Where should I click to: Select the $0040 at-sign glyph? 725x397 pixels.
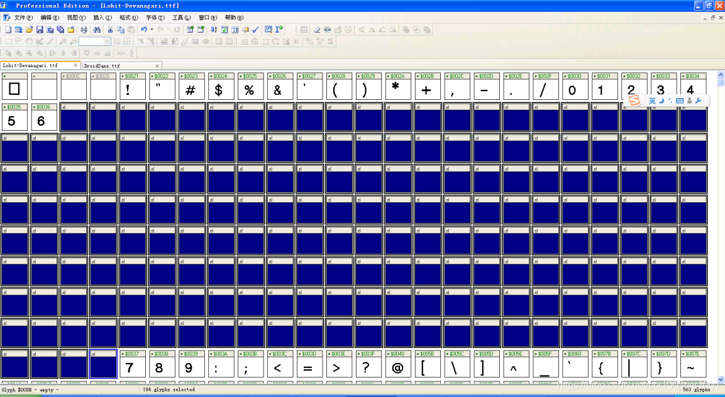[398, 364]
